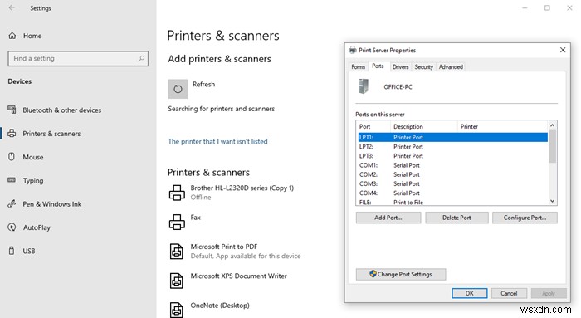Close the Print Server Properties dialog
Image resolution: width=581 pixels, height=318 pixels.
563,50
